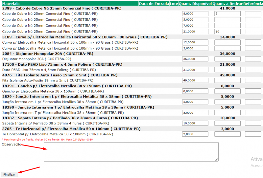
Task: Click Quant. a Retirar for Sapata Interna p/ Perfilado
Action: click(227, 123)
